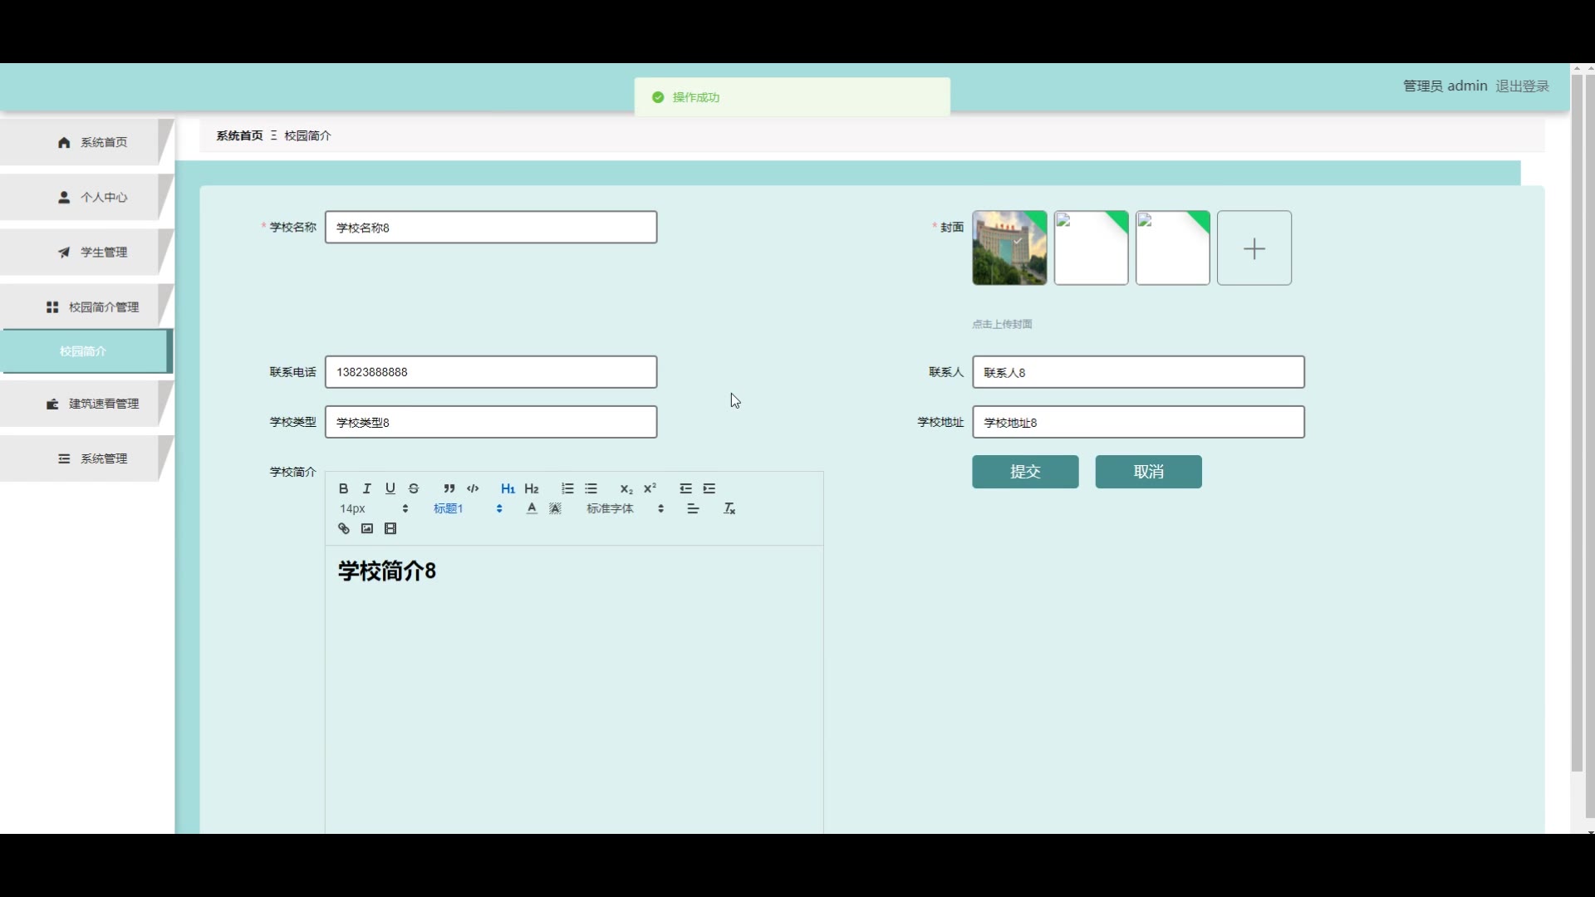1595x897 pixels.
Task: Insert video into editor
Action: click(390, 529)
